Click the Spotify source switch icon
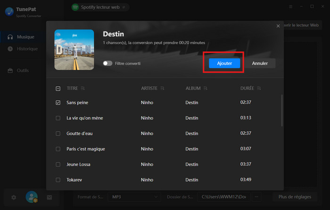330x210 pixels. [124, 7]
